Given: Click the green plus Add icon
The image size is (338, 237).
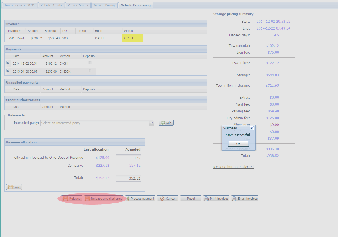Looking at the screenshot, I should (x=163, y=123).
